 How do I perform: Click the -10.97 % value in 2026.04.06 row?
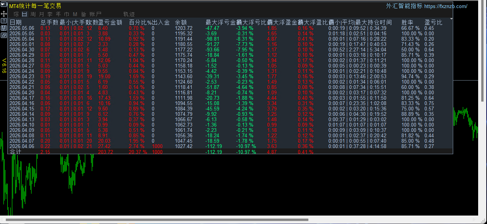pyautogui.click(x=246, y=146)
